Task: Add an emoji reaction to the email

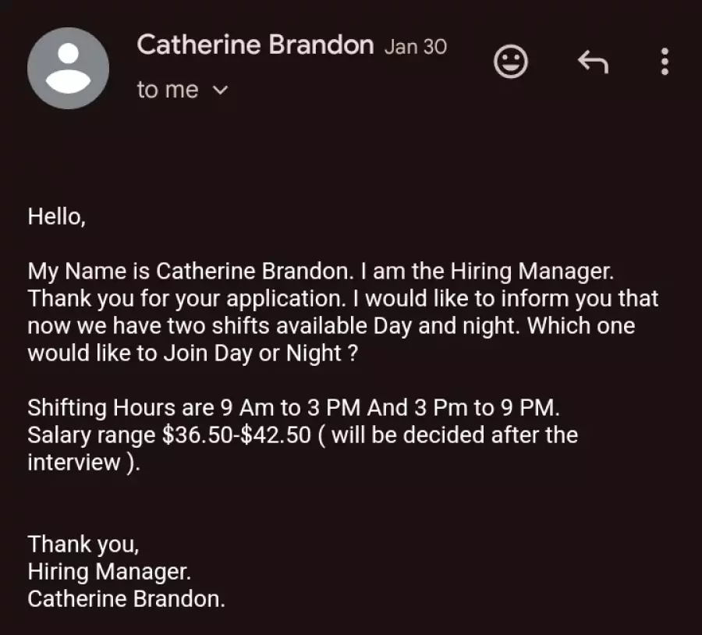Action: tap(510, 62)
